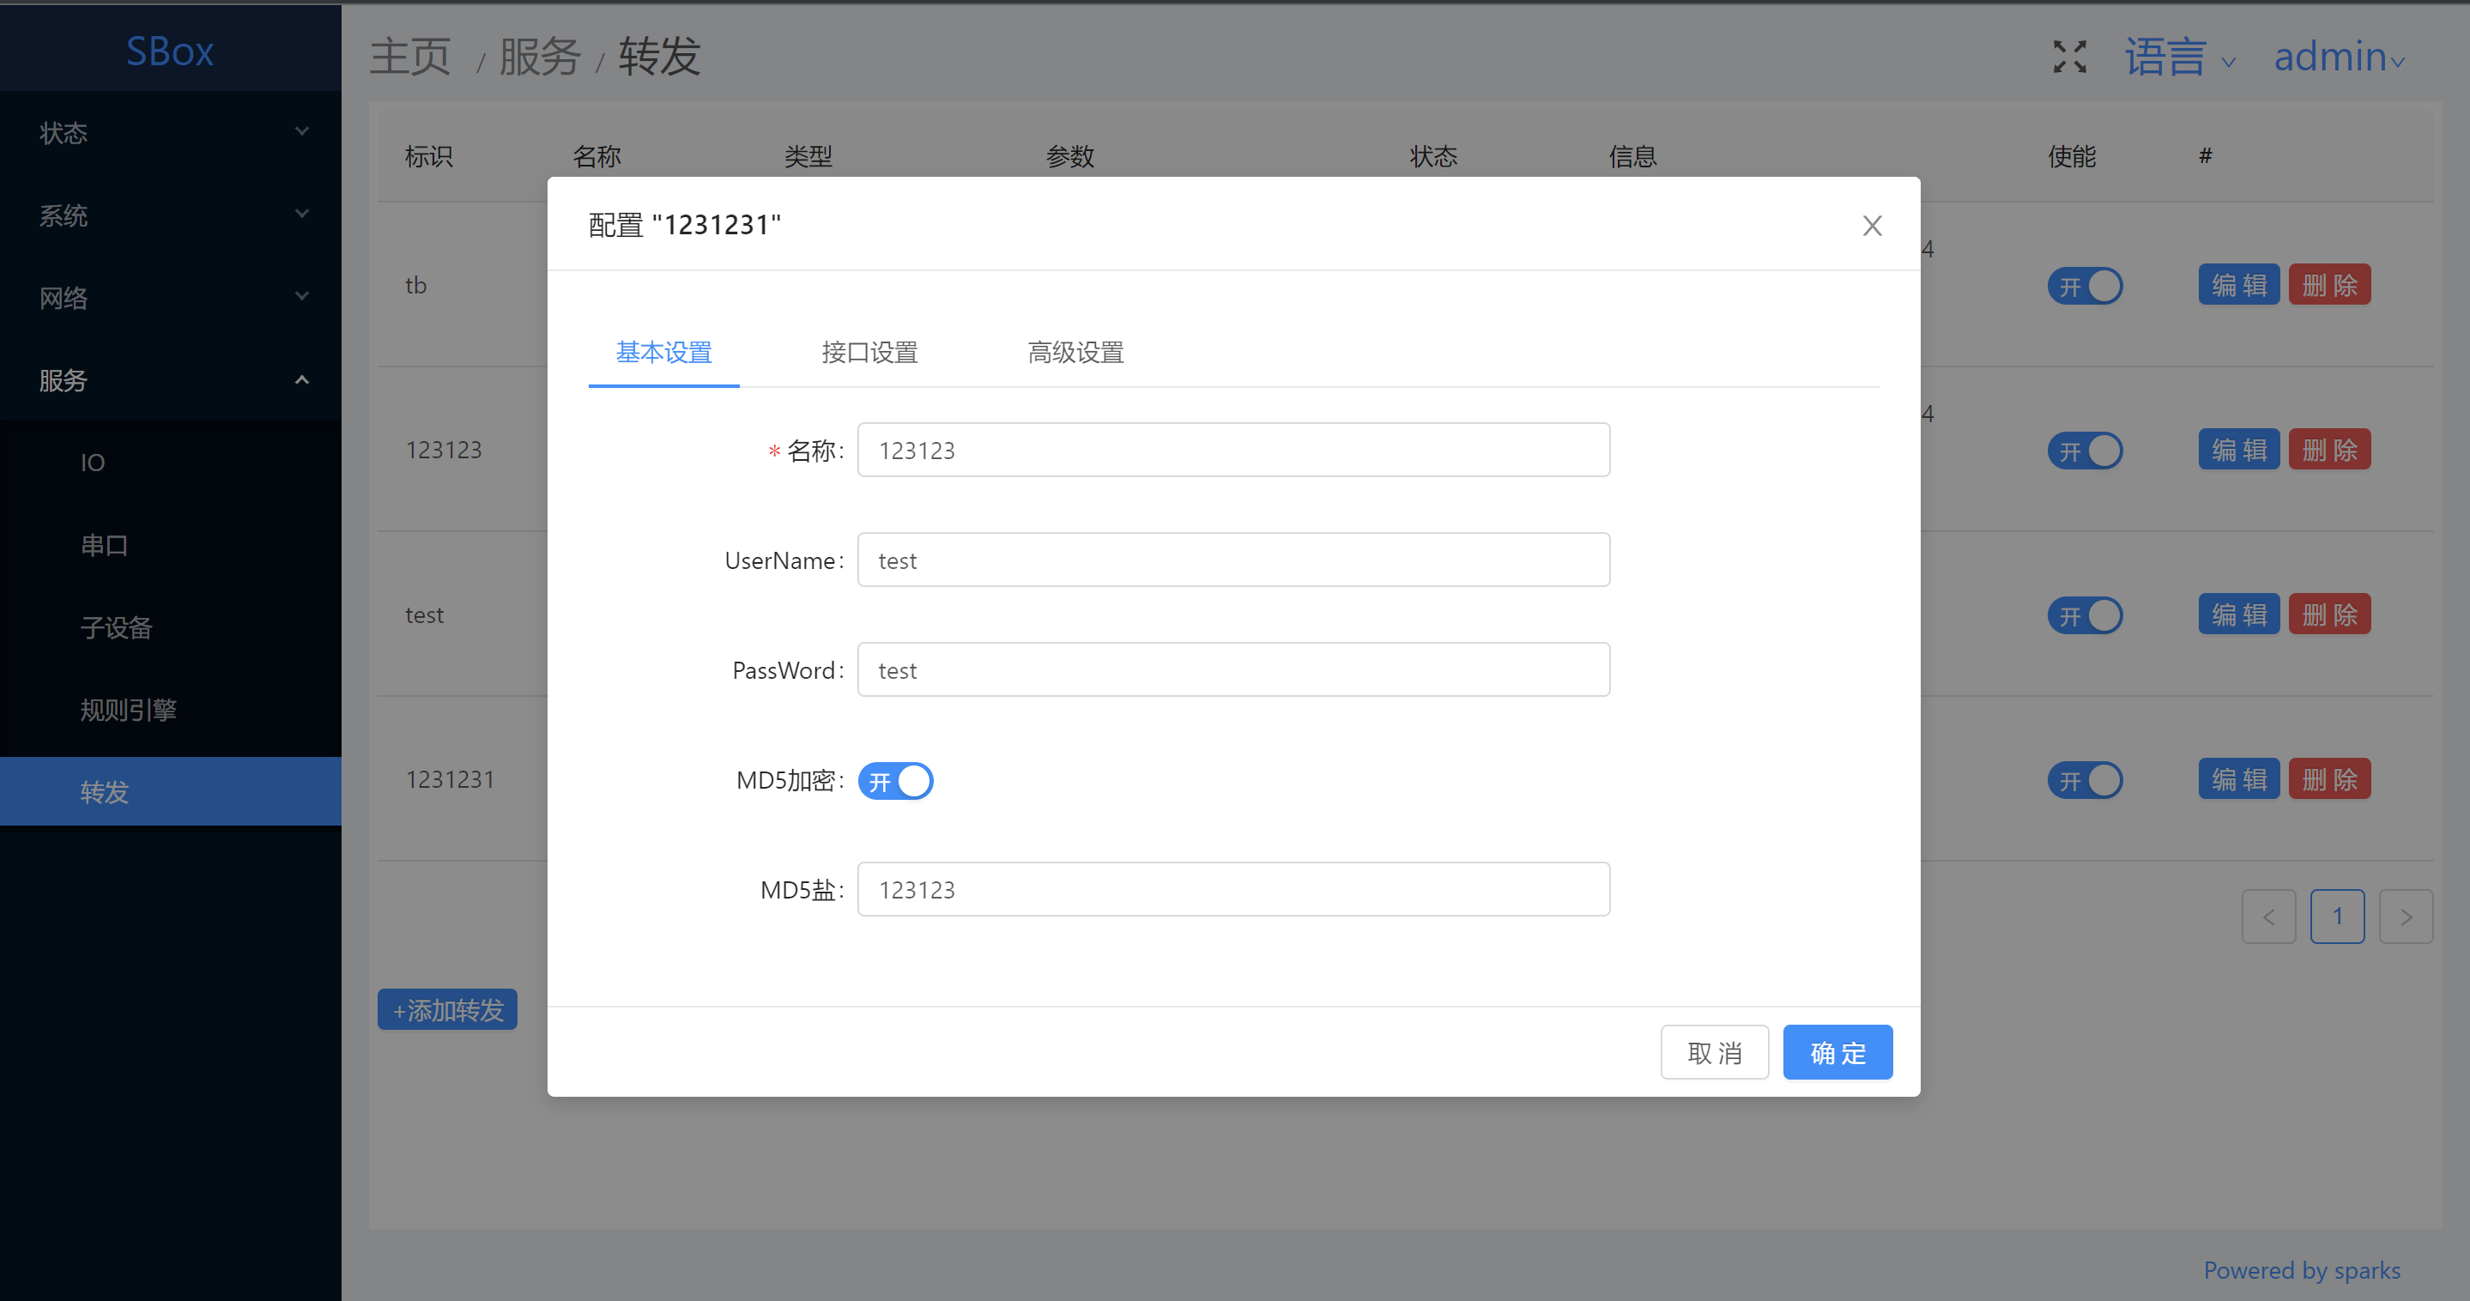This screenshot has width=2470, height=1301.
Task: Go to next page arrow
Action: pyautogui.click(x=2406, y=917)
